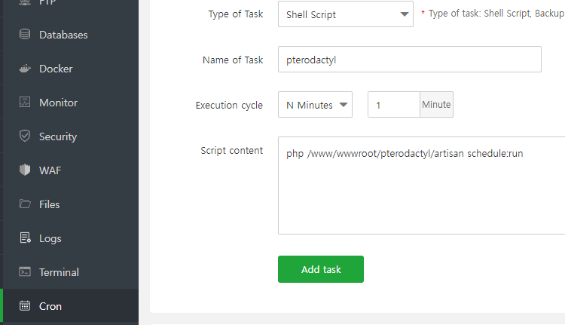This screenshot has width=565, height=325.
Task: Click the Docker whale icon
Action: pos(25,69)
